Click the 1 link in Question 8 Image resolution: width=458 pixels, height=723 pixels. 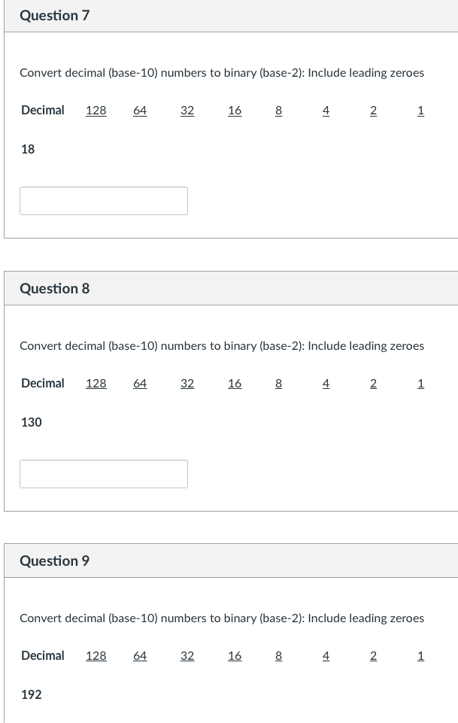(420, 383)
